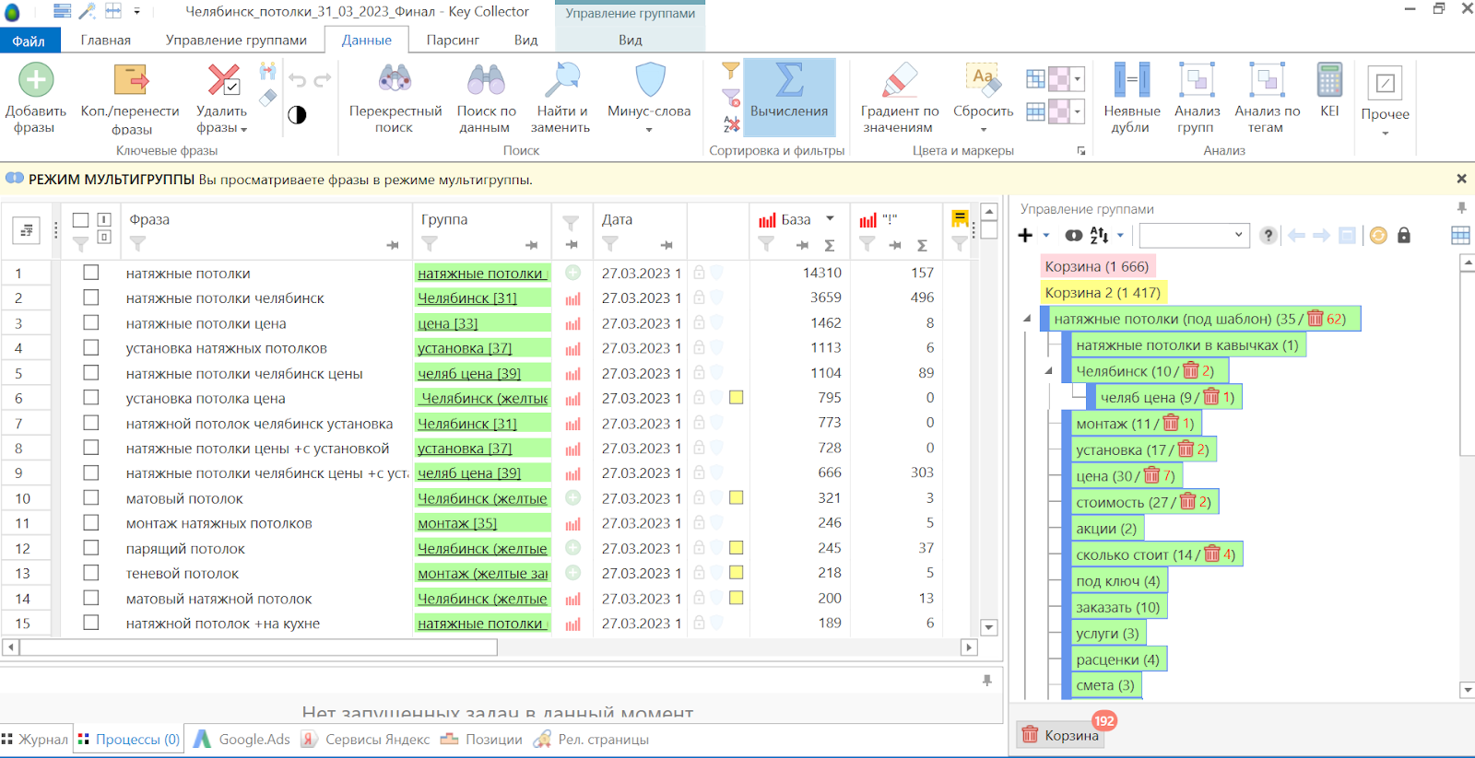Open Анализ групп tool
This screenshot has width=1475, height=758.
click(x=1197, y=80)
